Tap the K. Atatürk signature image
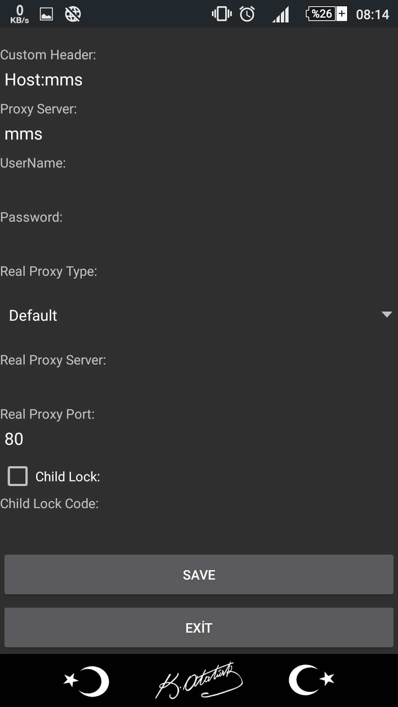Viewport: 398px width, 707px height. [199, 680]
